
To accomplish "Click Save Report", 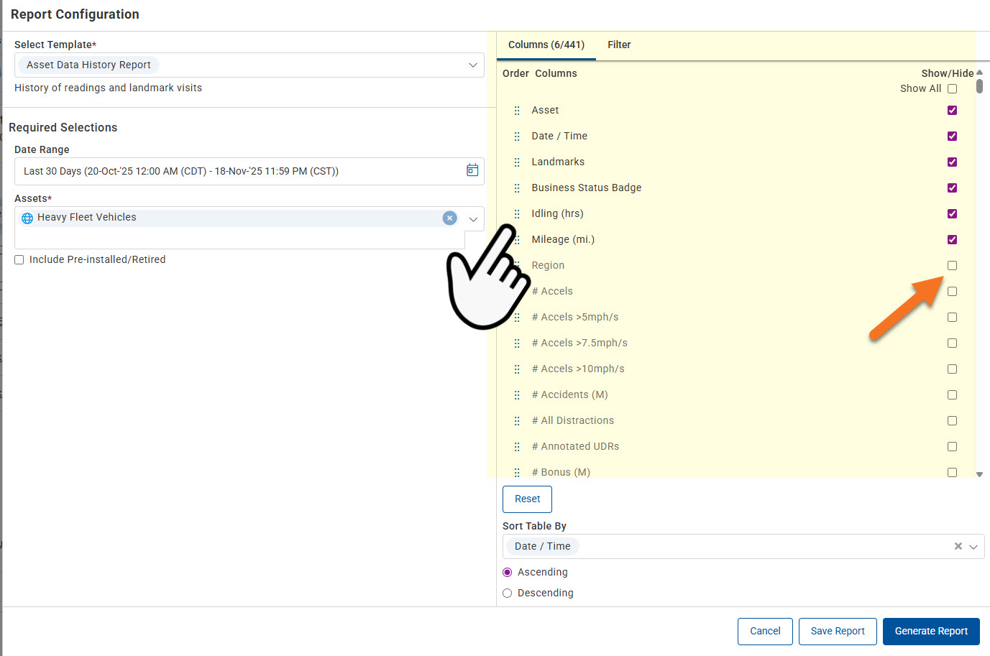I will 838,632.
